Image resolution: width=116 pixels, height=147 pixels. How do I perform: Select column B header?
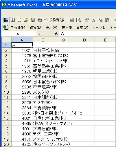pyautogui.click(x=43, y=40)
